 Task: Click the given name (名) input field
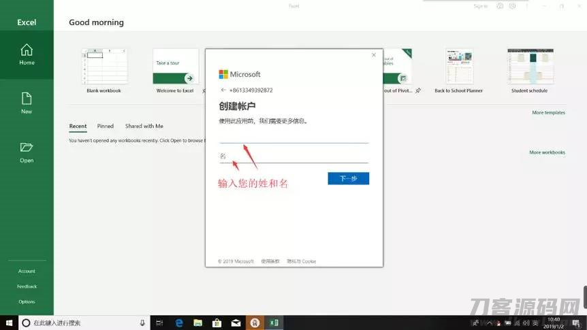(294, 156)
